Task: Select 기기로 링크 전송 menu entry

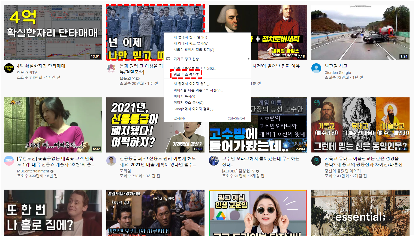Action: click(207, 59)
